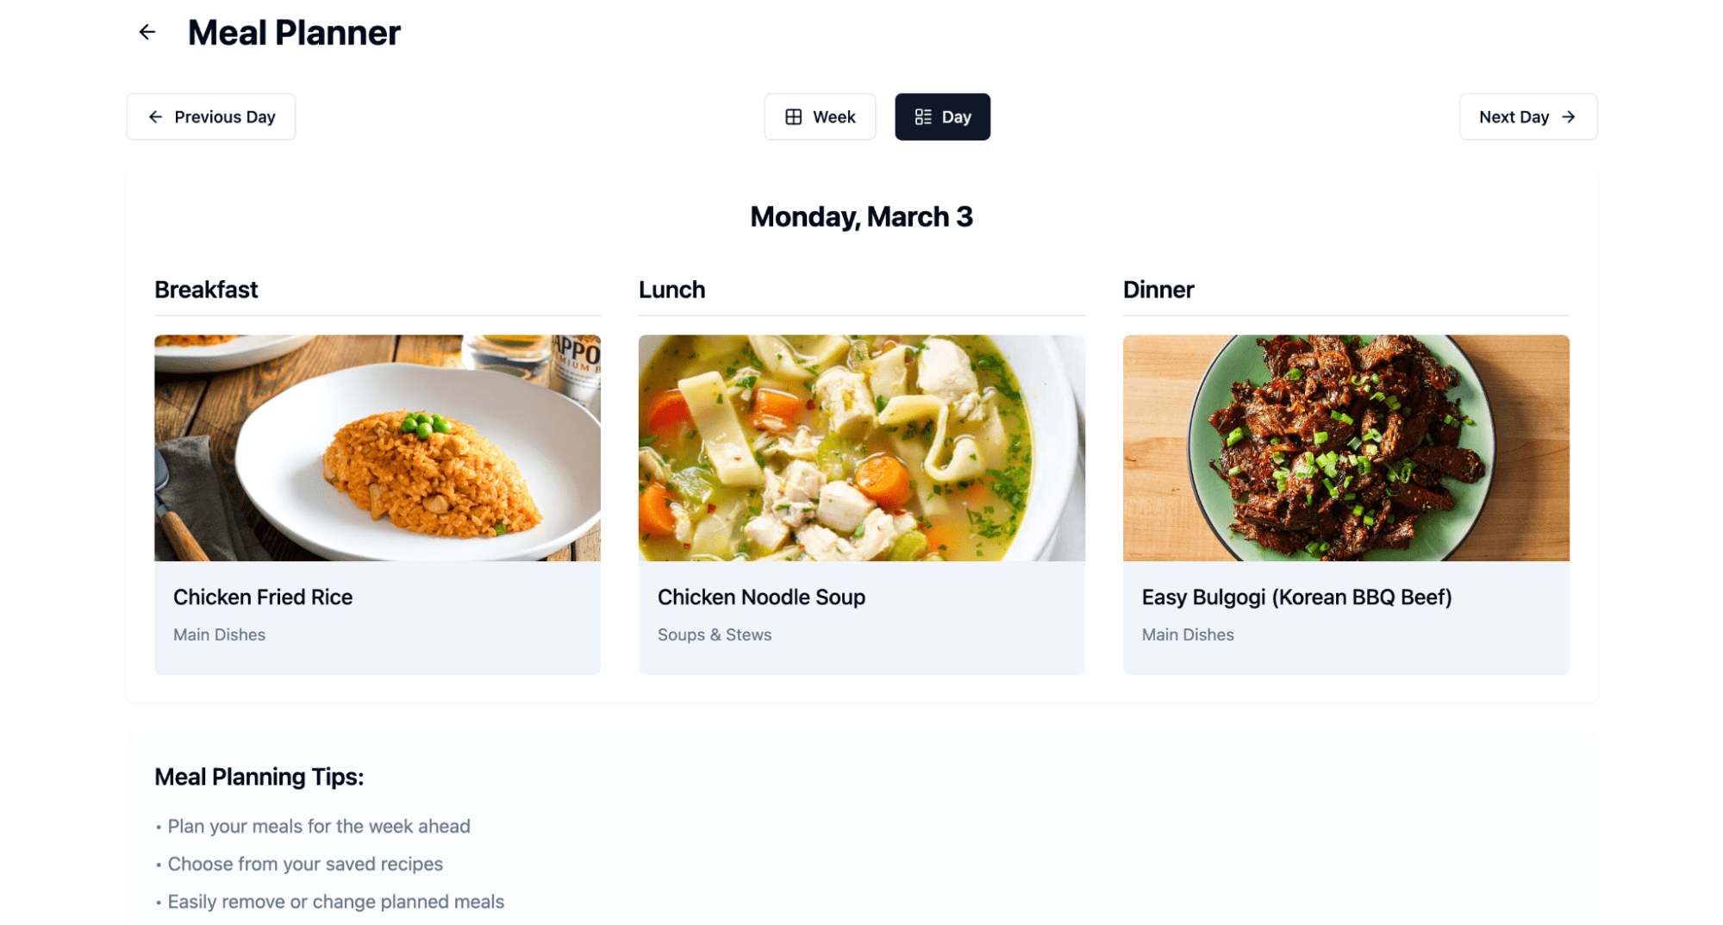Image resolution: width=1723 pixels, height=925 pixels.
Task: Open the Easy Bulgogi dinner photo
Action: pyautogui.click(x=1346, y=447)
